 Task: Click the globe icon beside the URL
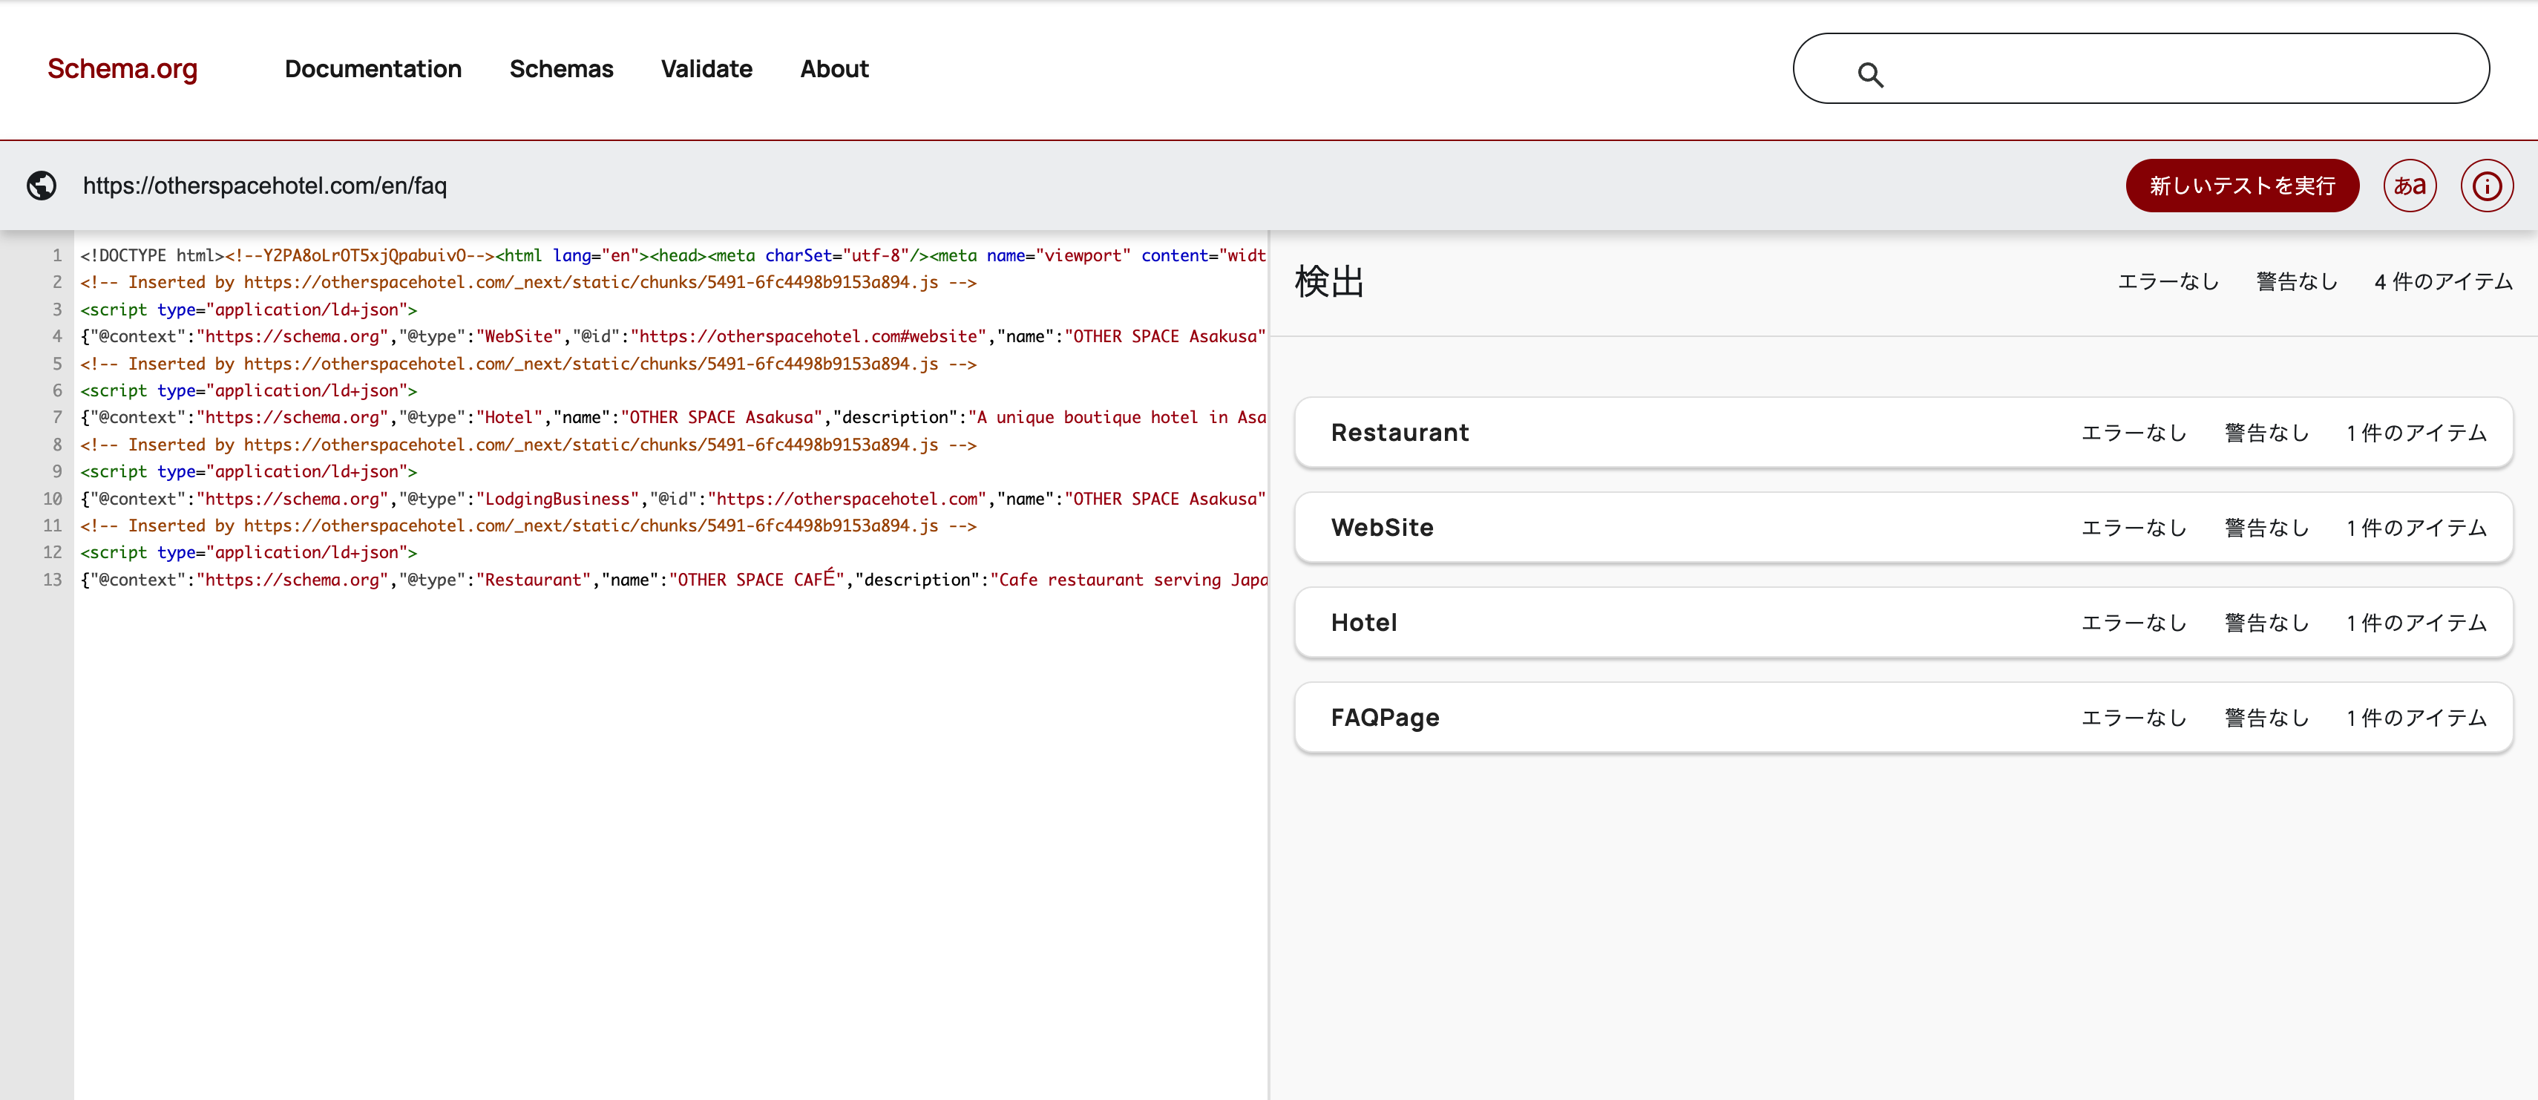click(42, 186)
